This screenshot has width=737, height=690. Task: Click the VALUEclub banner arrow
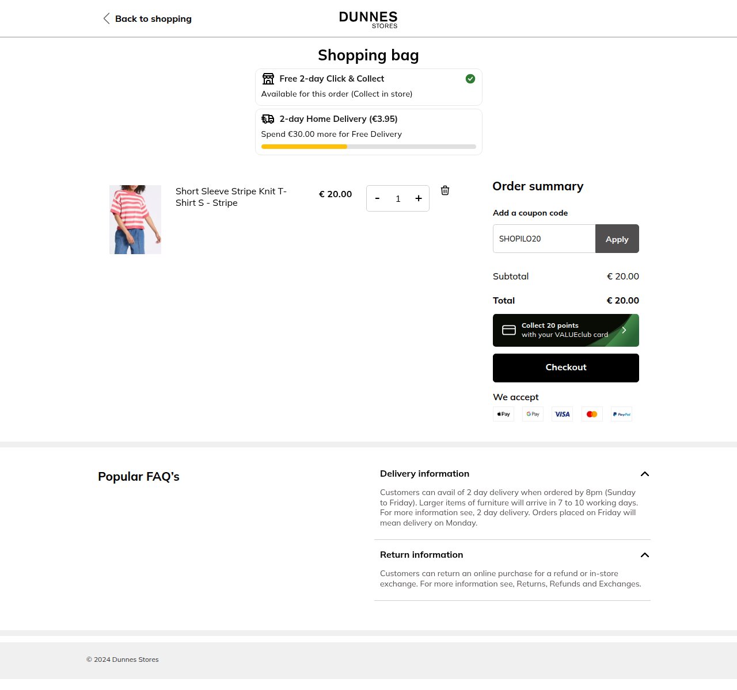pyautogui.click(x=624, y=330)
